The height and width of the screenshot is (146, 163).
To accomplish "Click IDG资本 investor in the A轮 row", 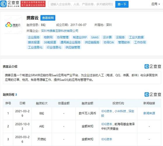I will 107,124.
